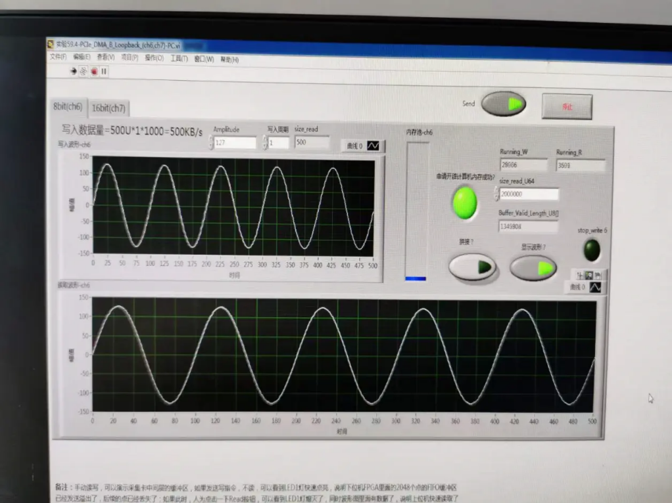Open the 文件(F) menu
The image size is (672, 503).
click(59, 56)
